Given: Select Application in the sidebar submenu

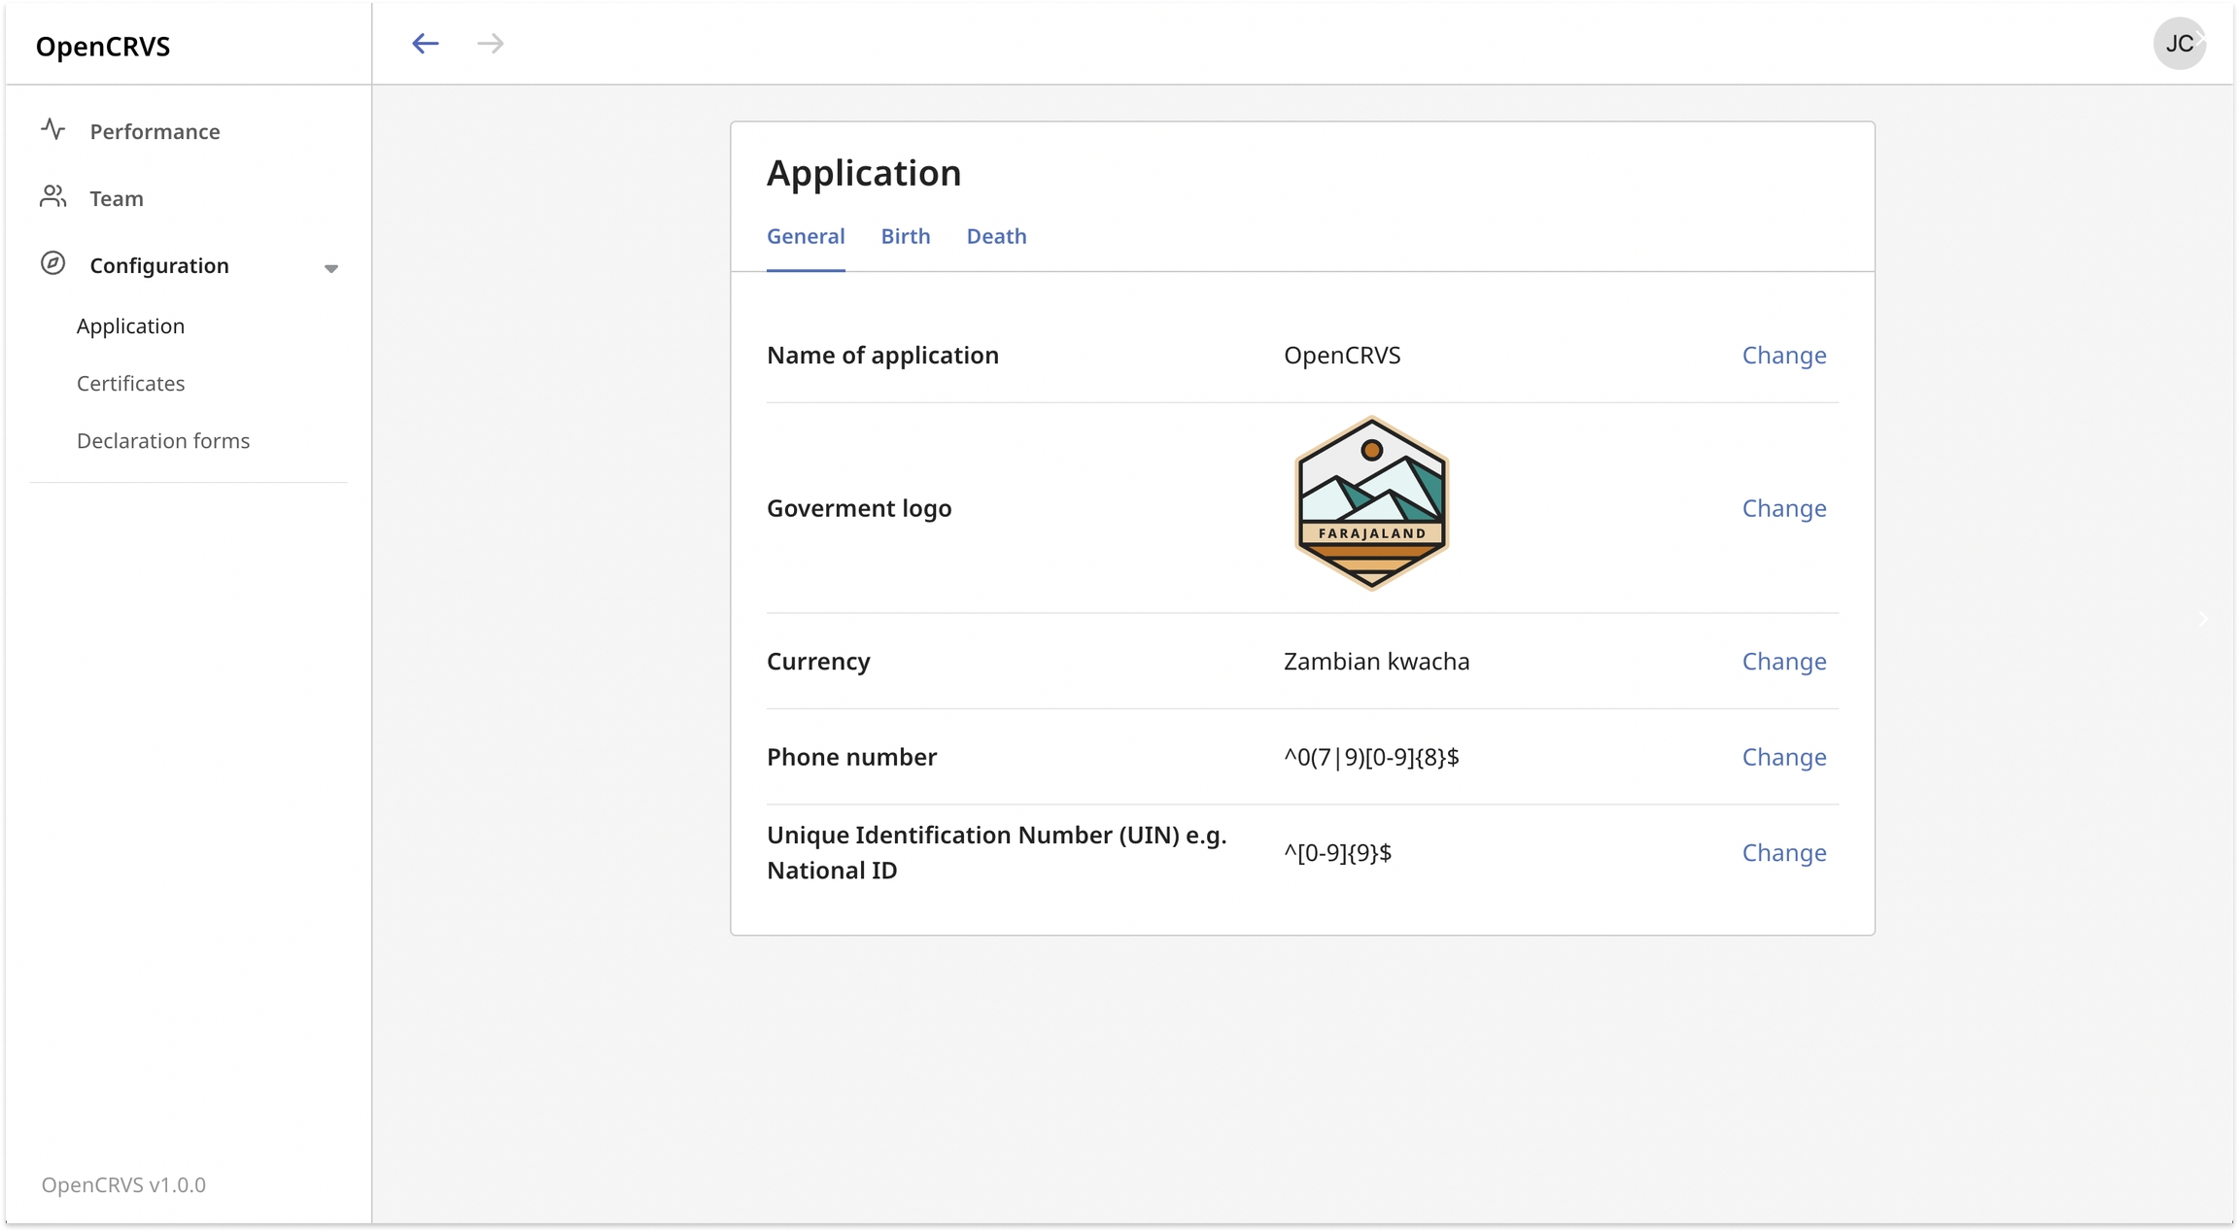Looking at the screenshot, I should point(130,326).
